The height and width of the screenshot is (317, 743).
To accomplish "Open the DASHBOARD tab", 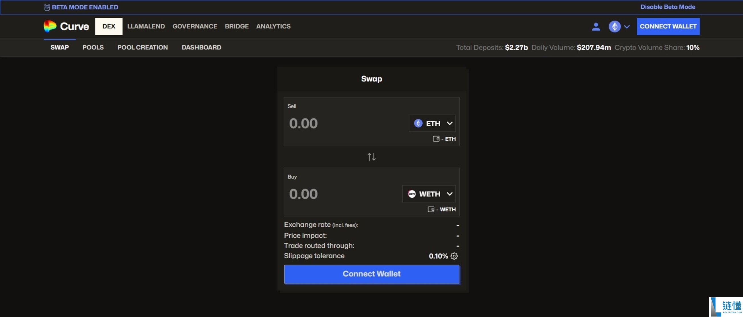I will tap(201, 47).
